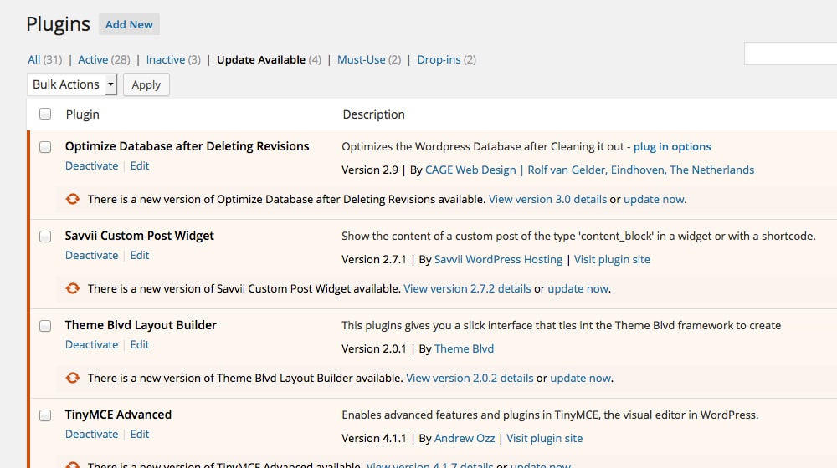Click the TinyMCE Advanced plugin title

[119, 415]
